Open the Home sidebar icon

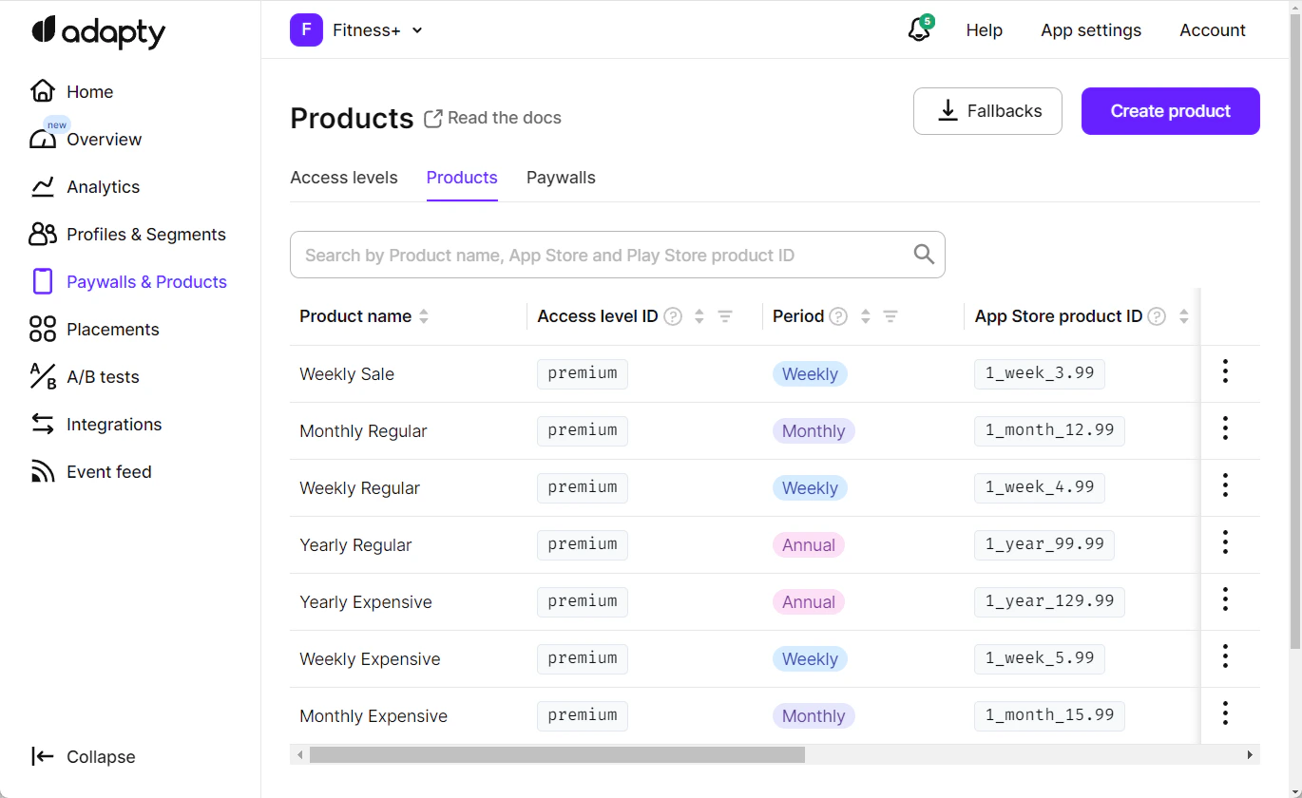[43, 91]
